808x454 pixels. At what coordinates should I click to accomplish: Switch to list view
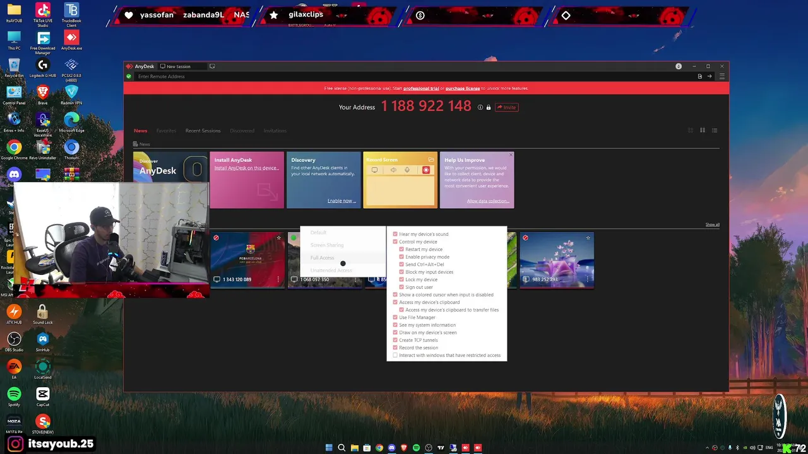click(x=715, y=131)
